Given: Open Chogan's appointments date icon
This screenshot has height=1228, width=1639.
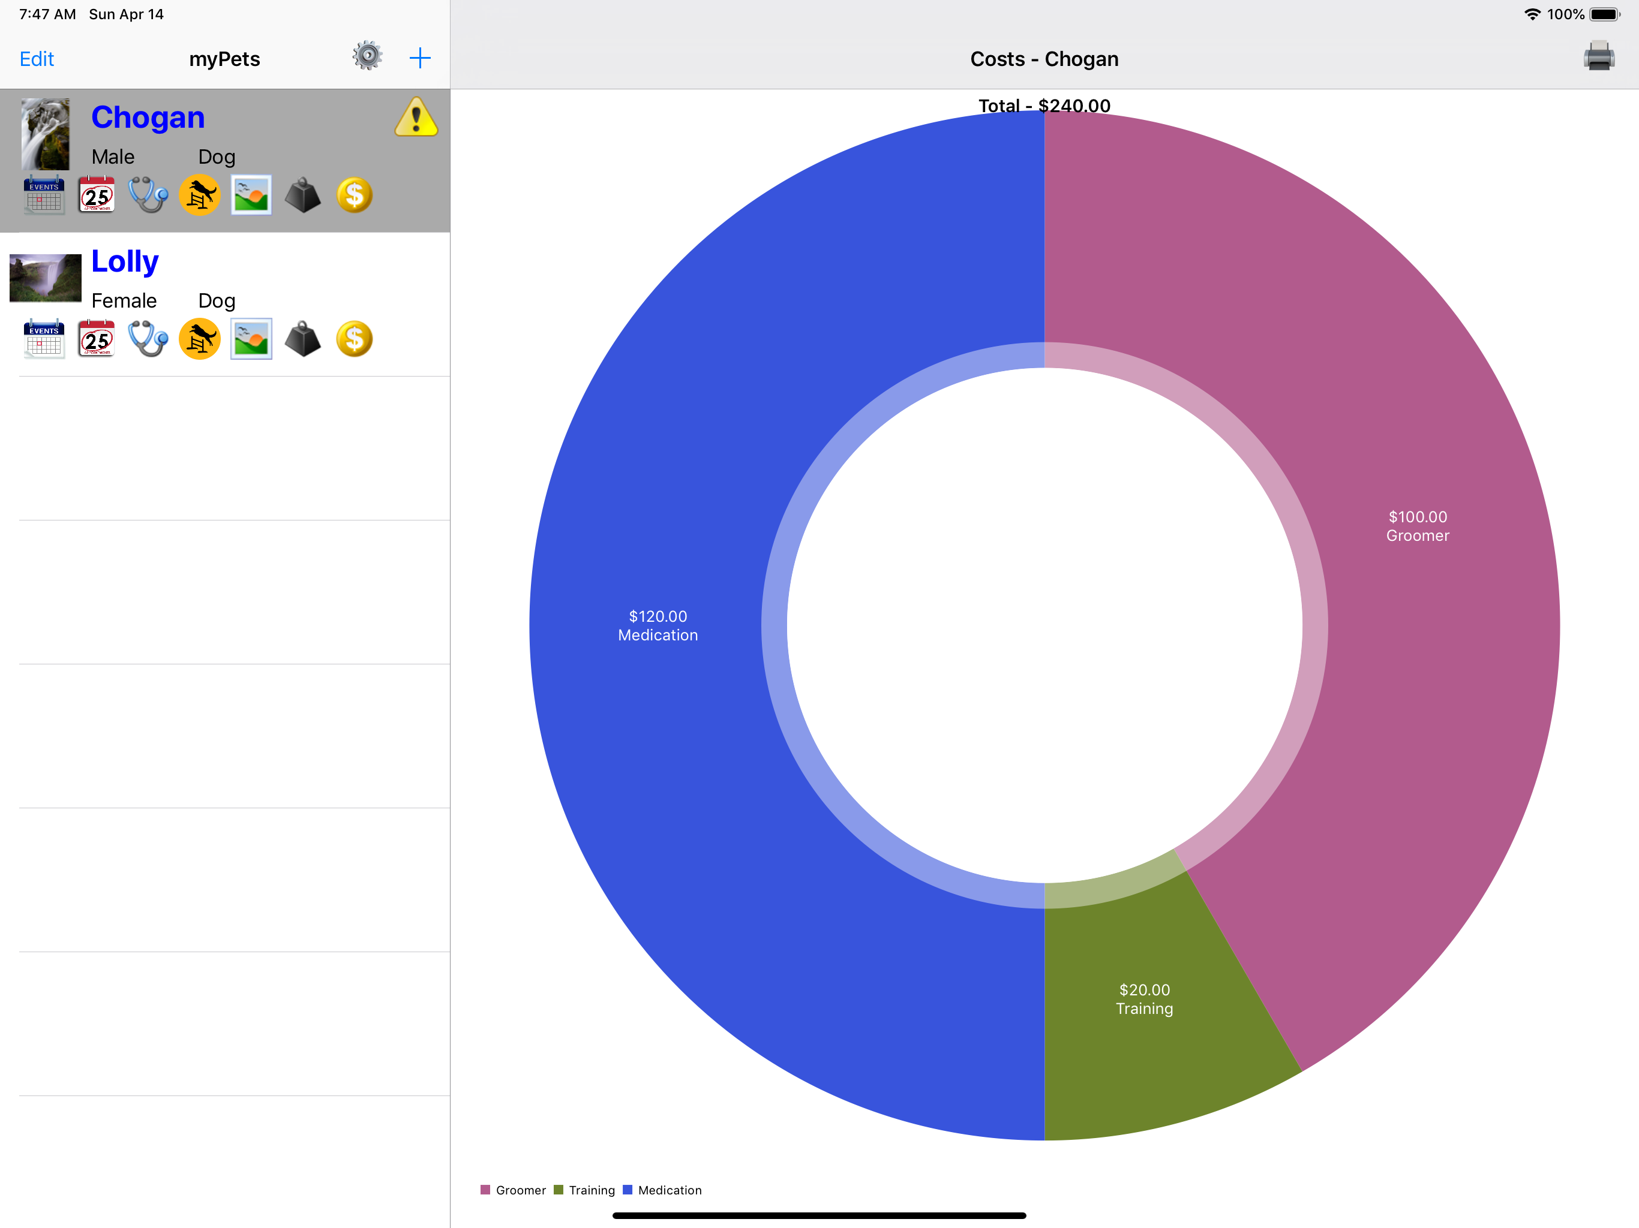Looking at the screenshot, I should 97,195.
